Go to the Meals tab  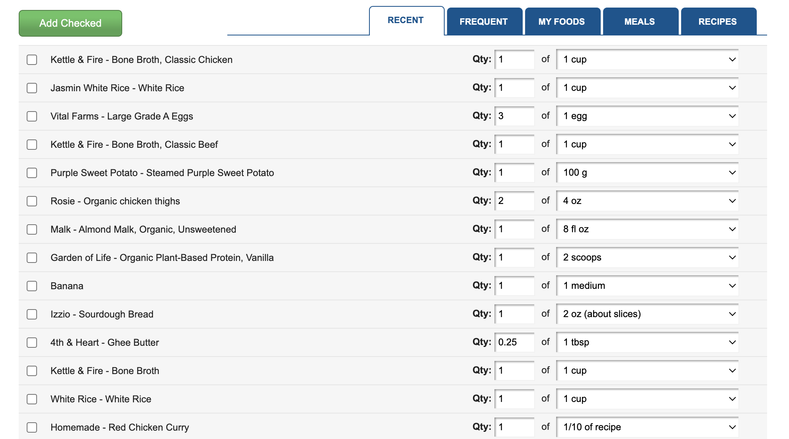(x=640, y=22)
